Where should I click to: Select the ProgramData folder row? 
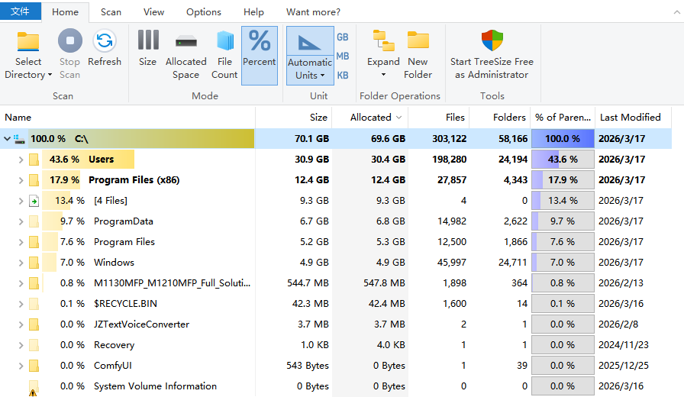point(123,221)
